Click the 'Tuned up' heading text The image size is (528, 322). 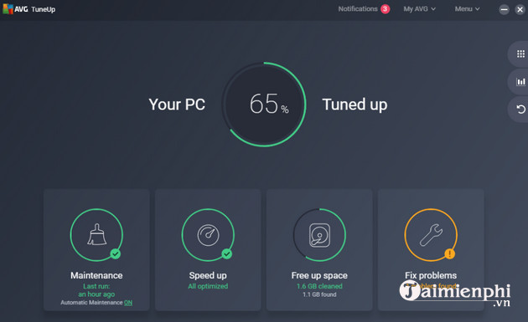tap(355, 105)
